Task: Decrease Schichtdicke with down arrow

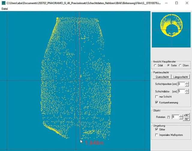Action: point(187,93)
